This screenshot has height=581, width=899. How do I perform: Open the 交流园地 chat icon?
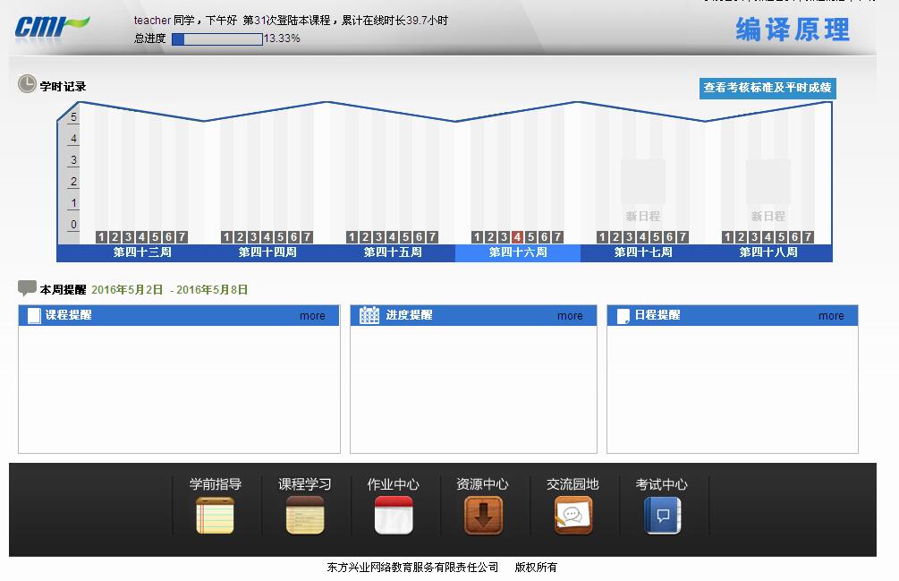point(572,516)
